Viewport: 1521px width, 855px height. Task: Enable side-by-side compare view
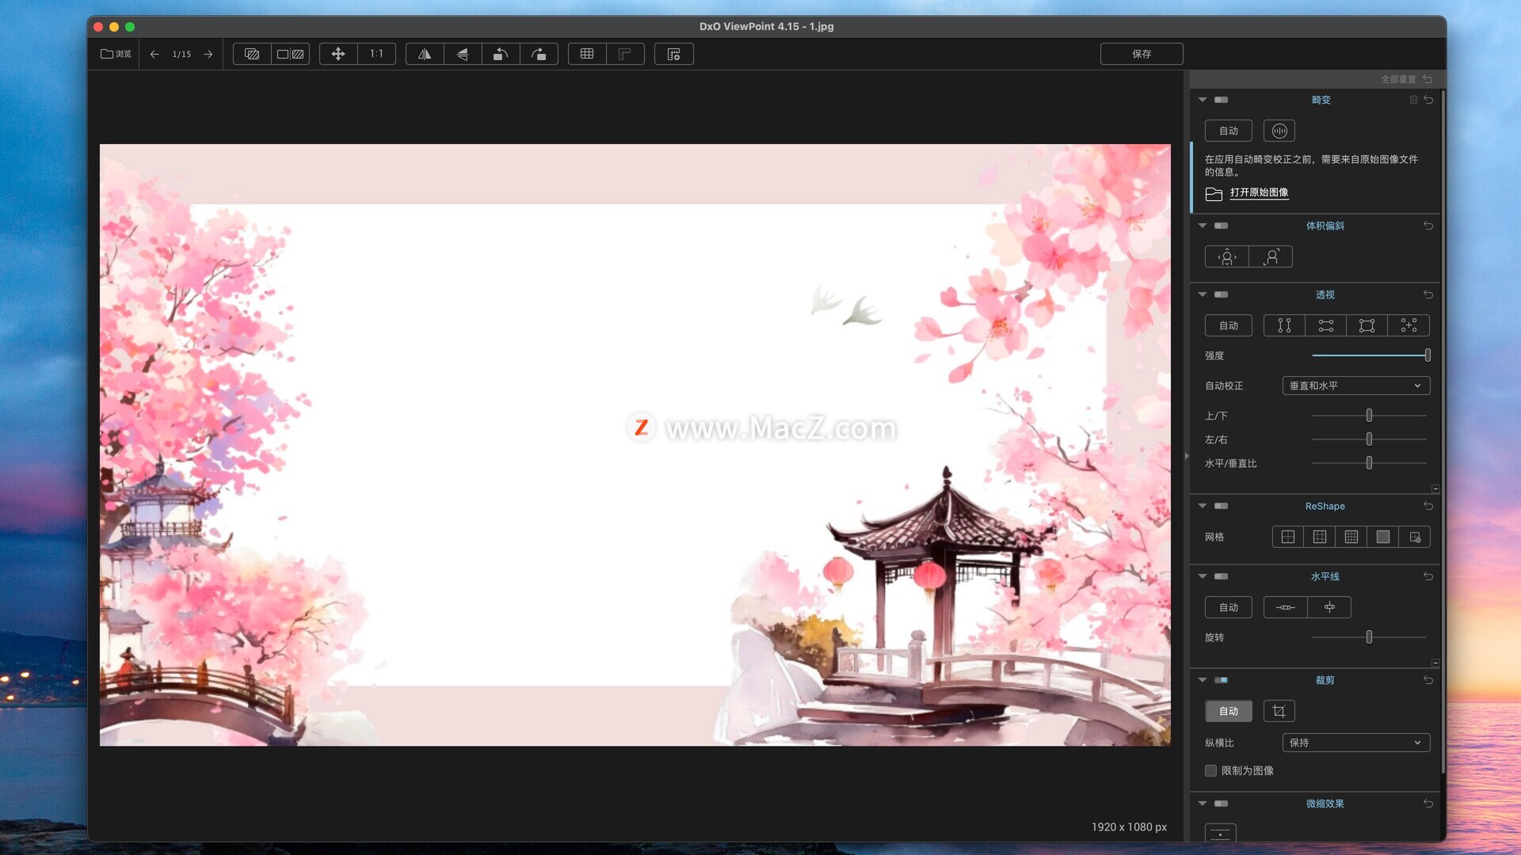coord(290,54)
